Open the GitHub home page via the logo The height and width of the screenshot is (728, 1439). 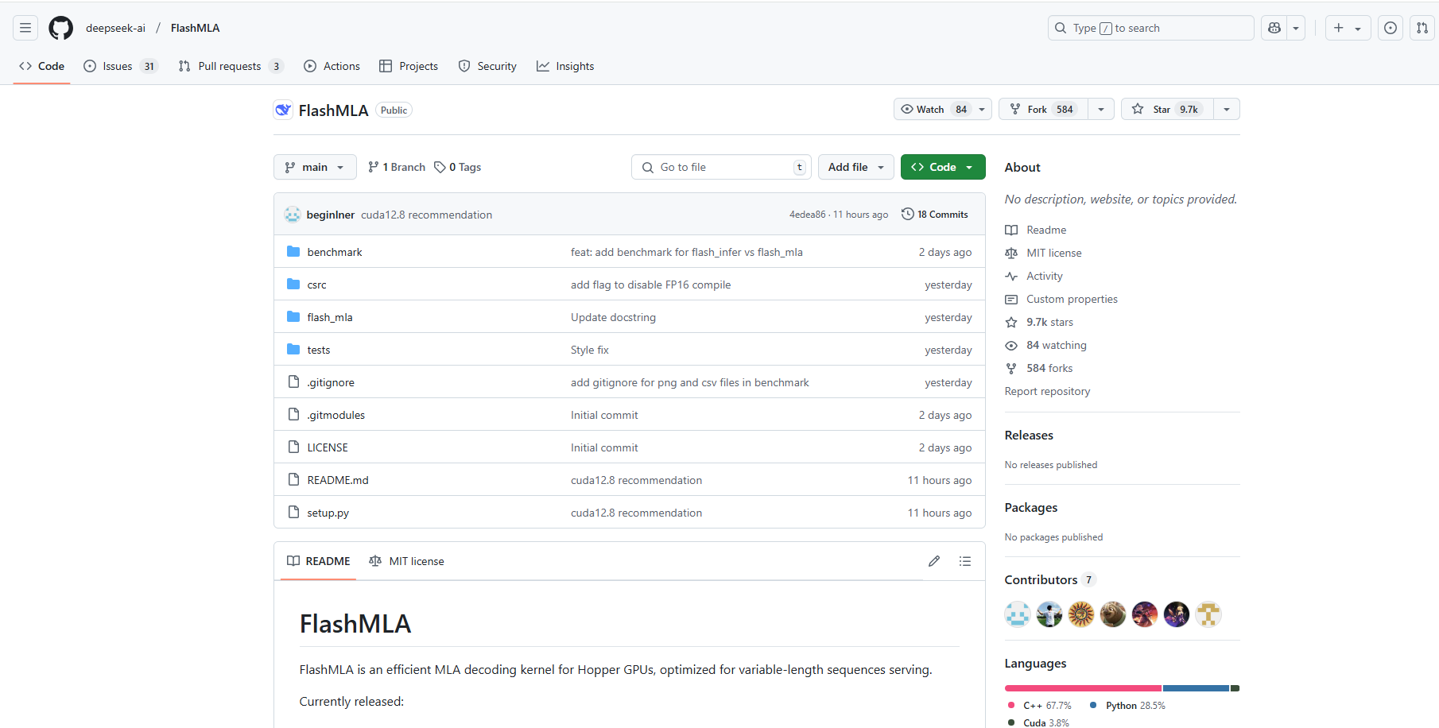pyautogui.click(x=60, y=28)
